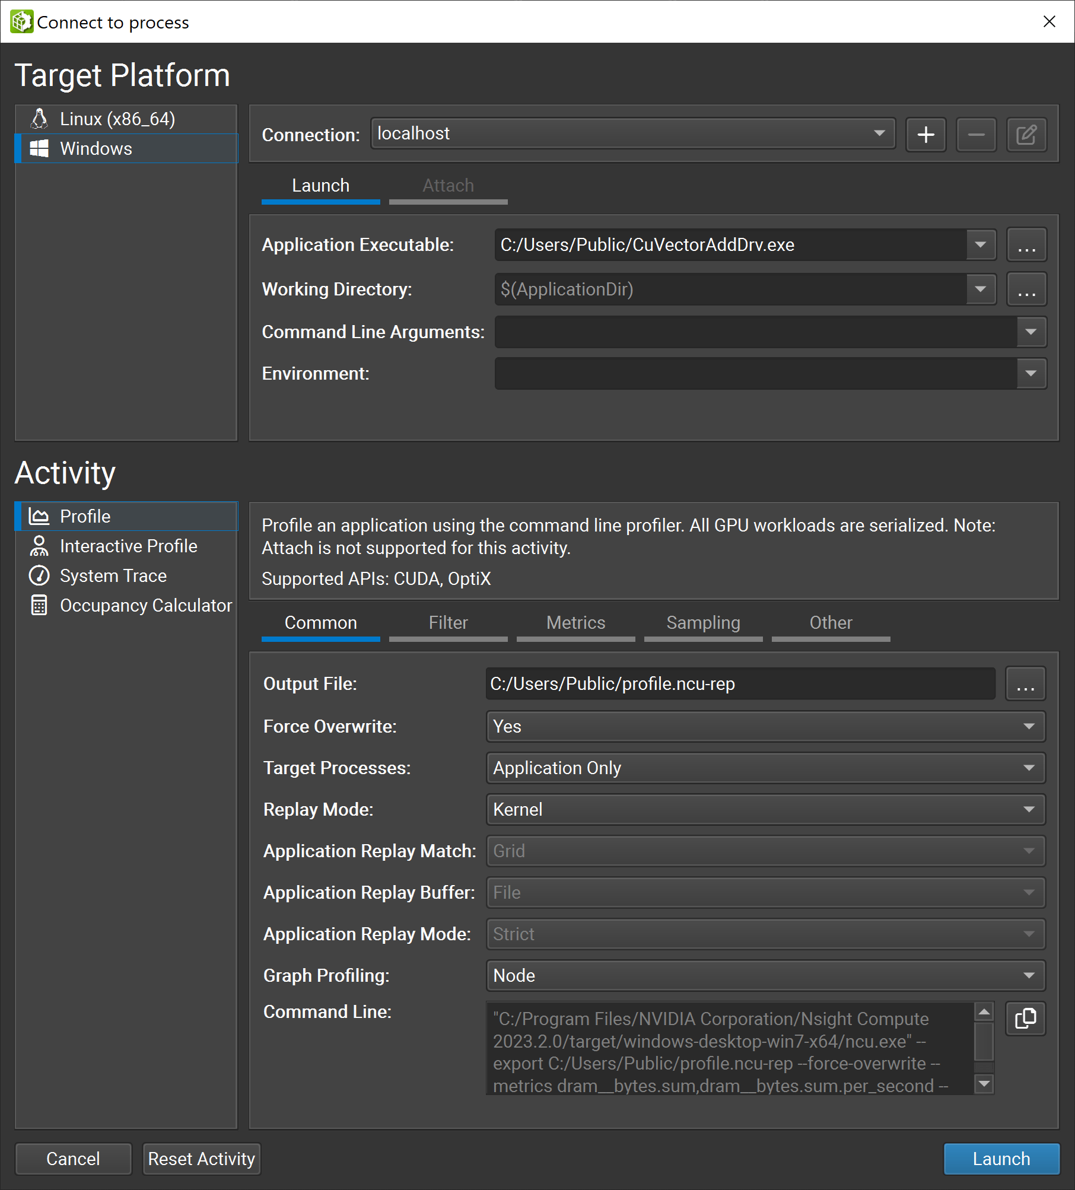Copy the command line to clipboard

click(x=1025, y=1019)
